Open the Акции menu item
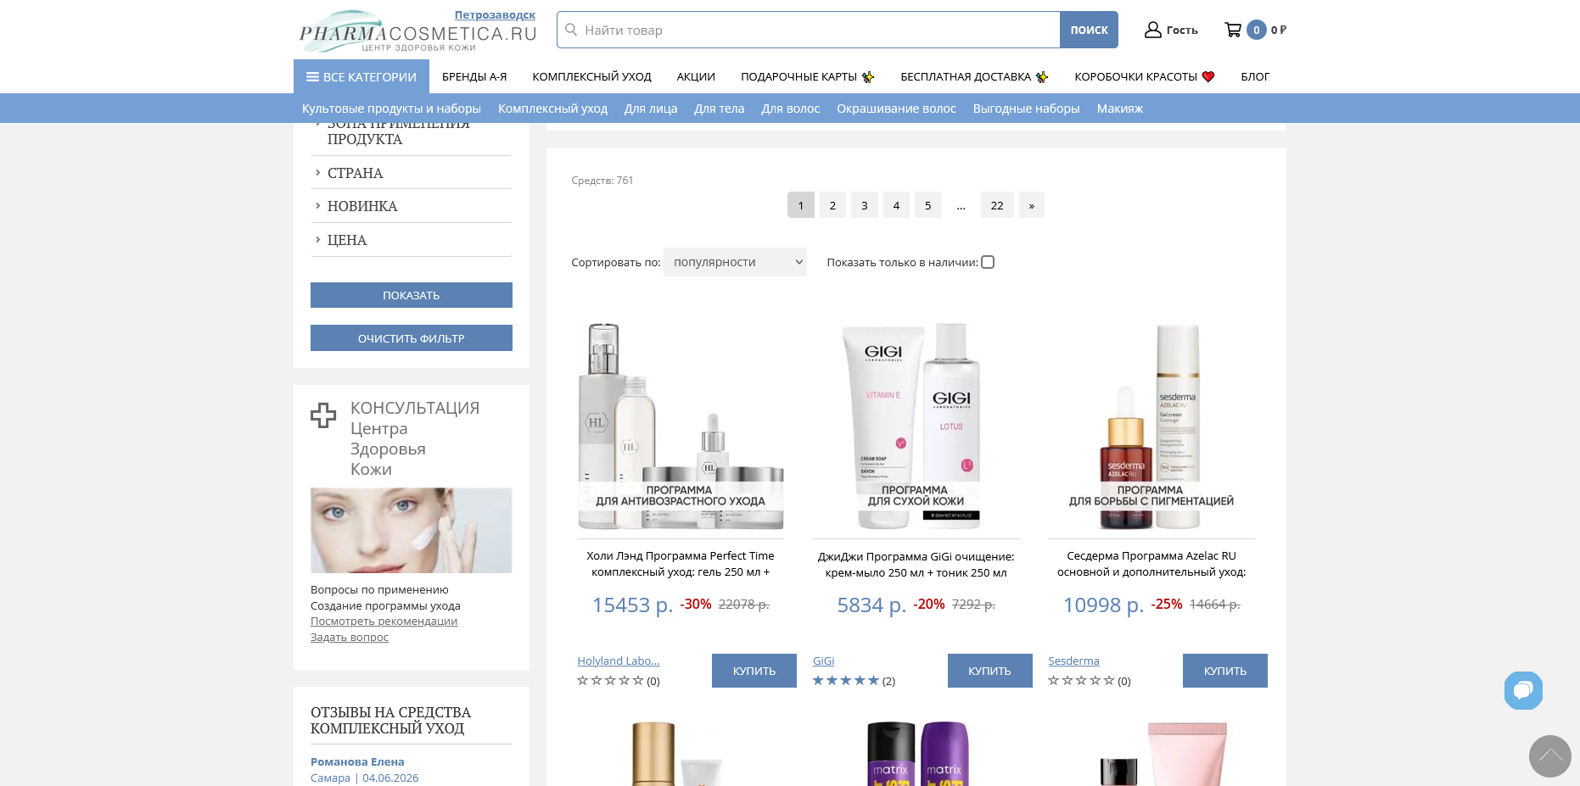Screen dimensions: 1580x786 (696, 76)
